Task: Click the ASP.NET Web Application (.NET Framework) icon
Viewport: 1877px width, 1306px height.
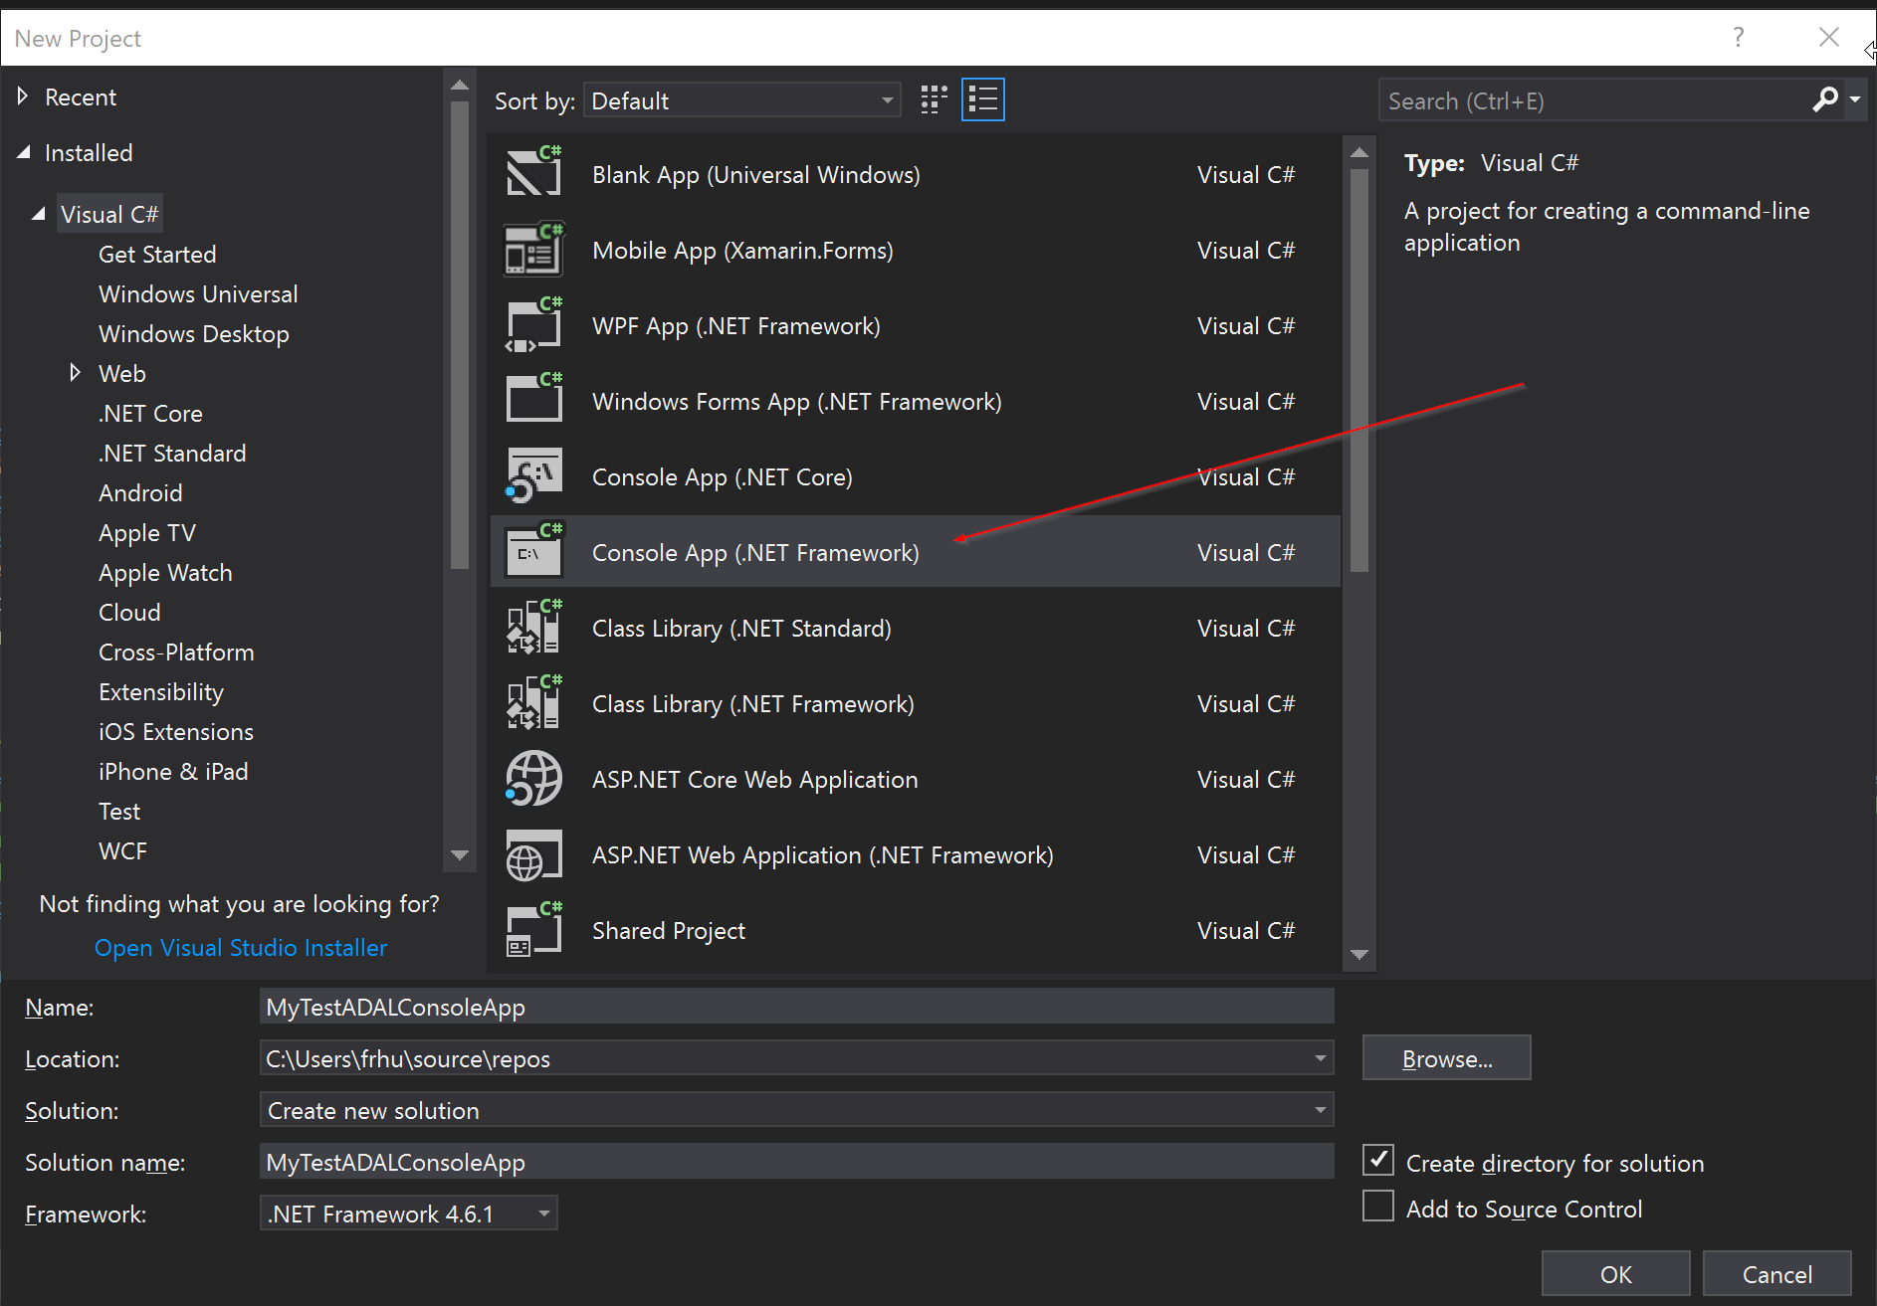Action: 534,853
